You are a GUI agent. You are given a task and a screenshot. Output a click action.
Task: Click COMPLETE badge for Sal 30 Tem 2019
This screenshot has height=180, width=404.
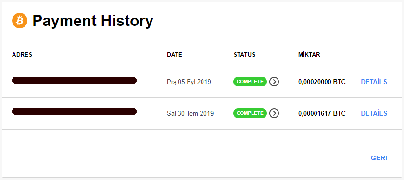click(x=250, y=113)
